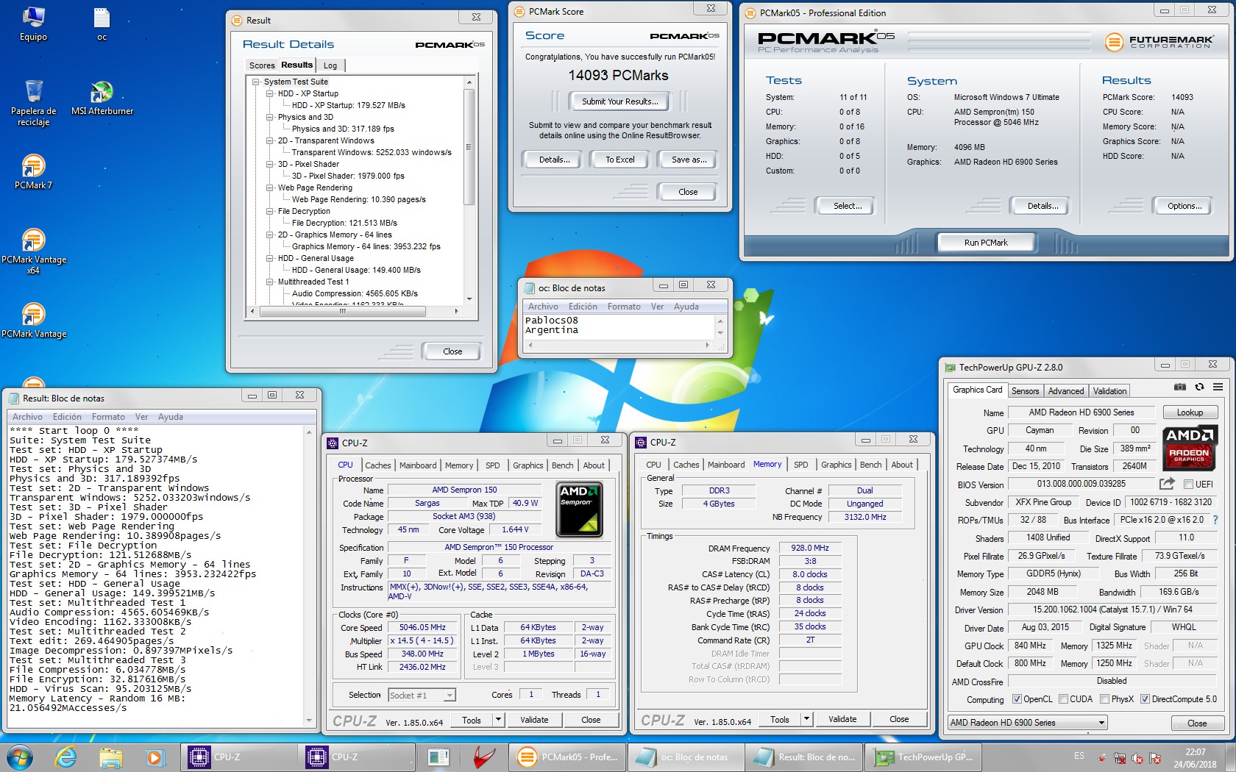Click Result Details vertical scrollbar
1236x772 pixels.
click(469, 190)
